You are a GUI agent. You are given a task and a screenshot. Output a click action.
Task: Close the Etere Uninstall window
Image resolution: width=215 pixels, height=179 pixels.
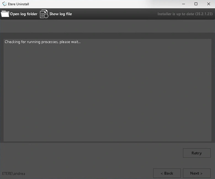(208, 4)
